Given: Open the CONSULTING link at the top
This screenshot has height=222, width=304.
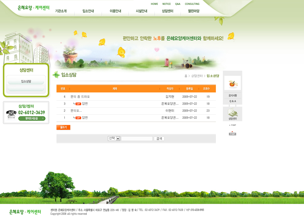Looking at the screenshot, I should point(192,4).
